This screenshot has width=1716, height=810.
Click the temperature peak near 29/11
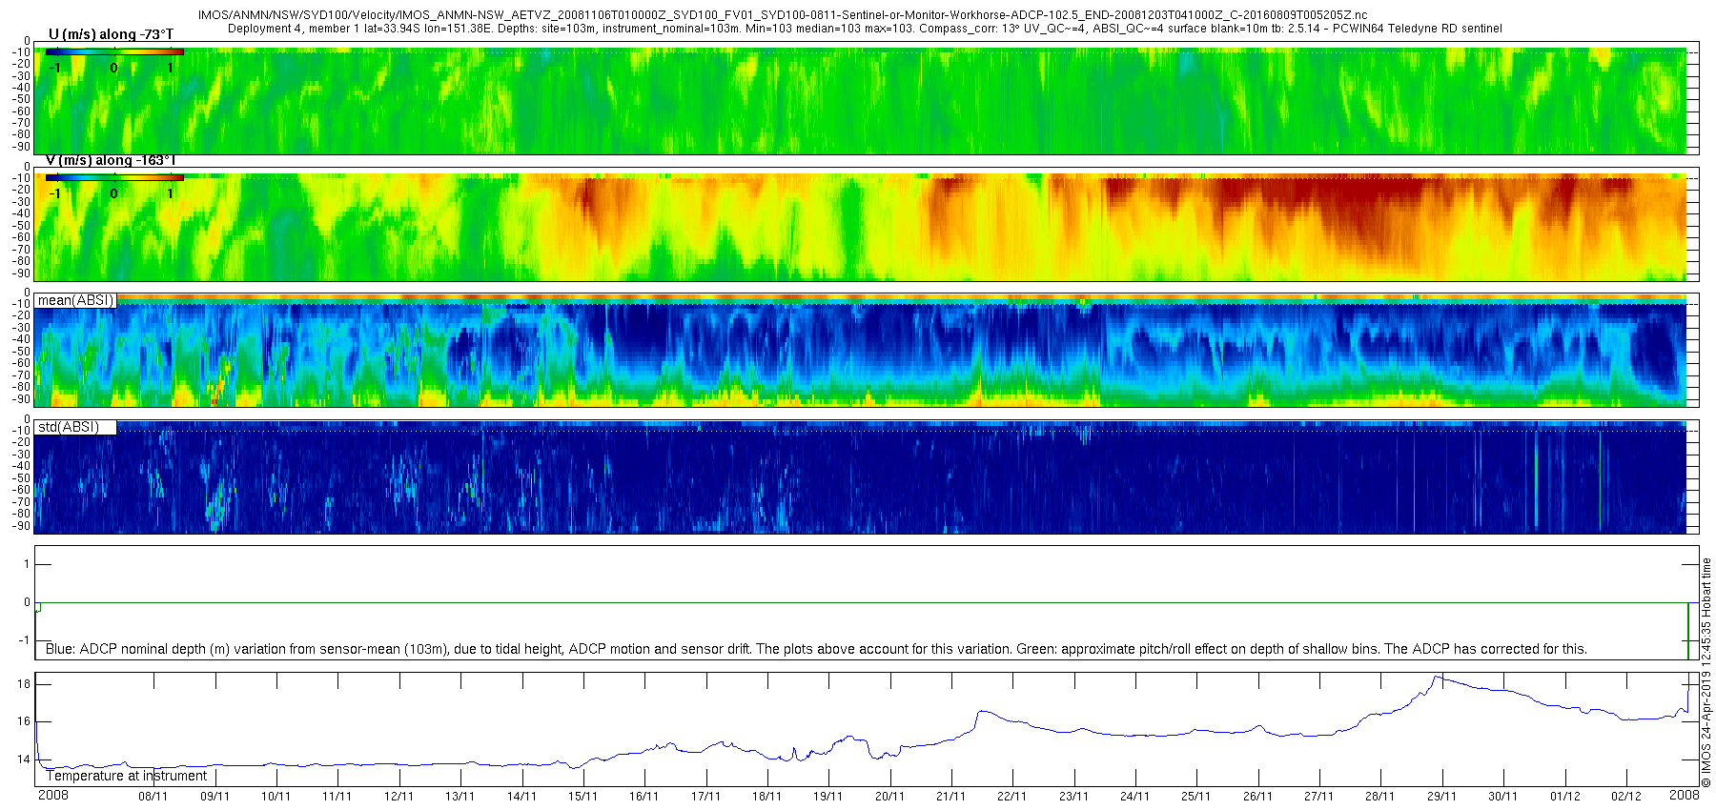[x=1437, y=678]
